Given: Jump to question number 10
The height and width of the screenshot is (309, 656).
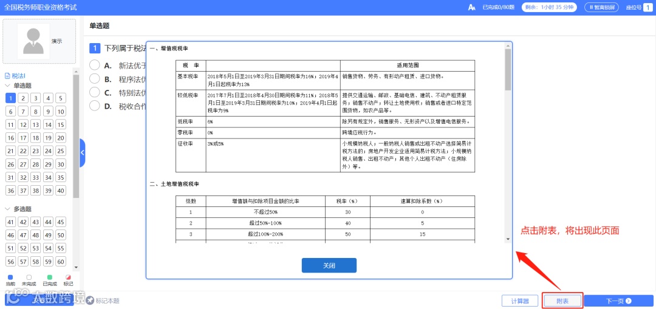Looking at the screenshot, I should pyautogui.click(x=61, y=112).
